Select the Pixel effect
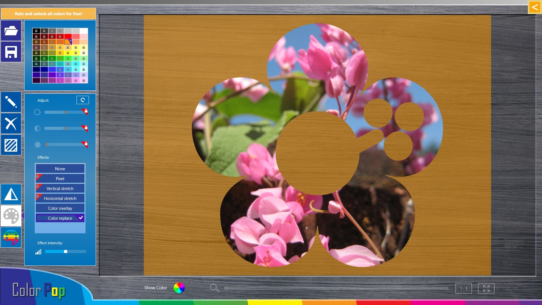The width and height of the screenshot is (542, 305). point(60,178)
